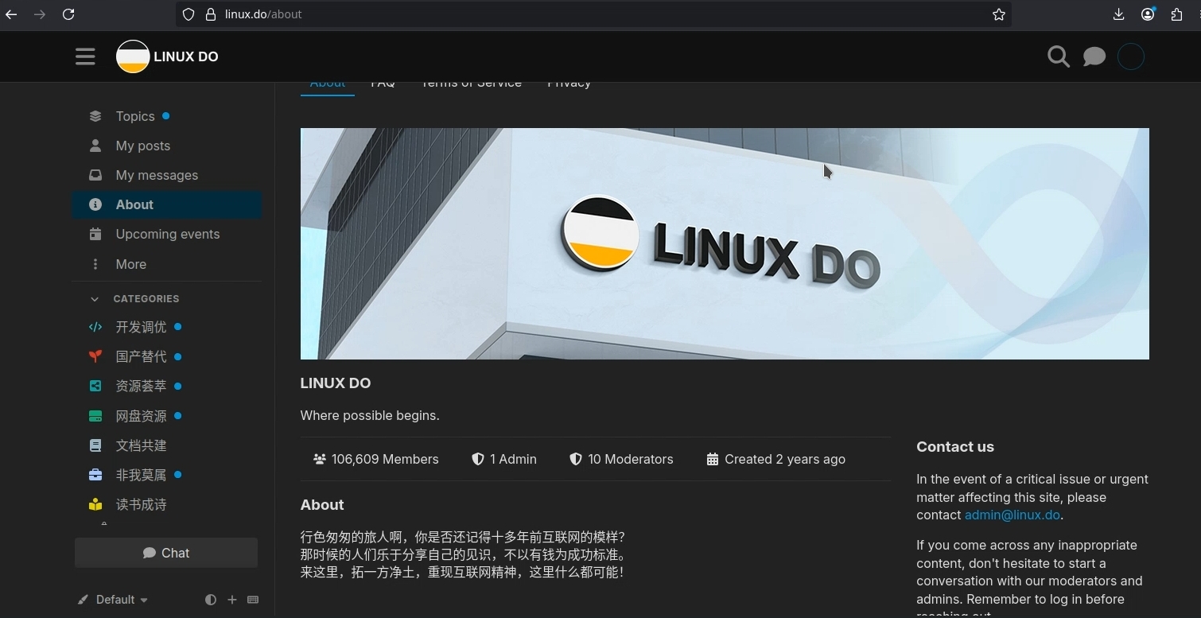Open Upcoming events in sidebar
Image resolution: width=1201 pixels, height=618 pixels.
167,234
